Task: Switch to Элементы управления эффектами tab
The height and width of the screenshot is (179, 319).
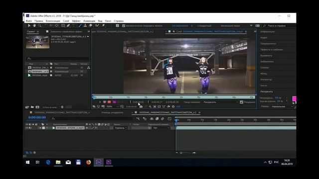Action: tap(66, 31)
